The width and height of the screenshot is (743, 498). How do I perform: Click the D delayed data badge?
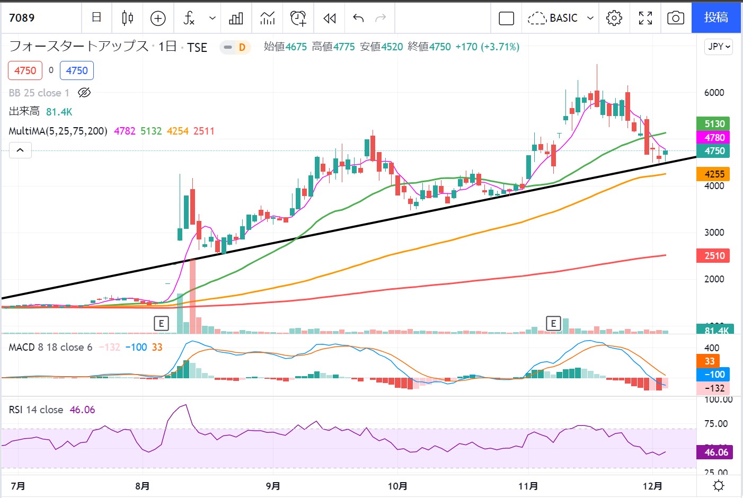click(x=242, y=47)
